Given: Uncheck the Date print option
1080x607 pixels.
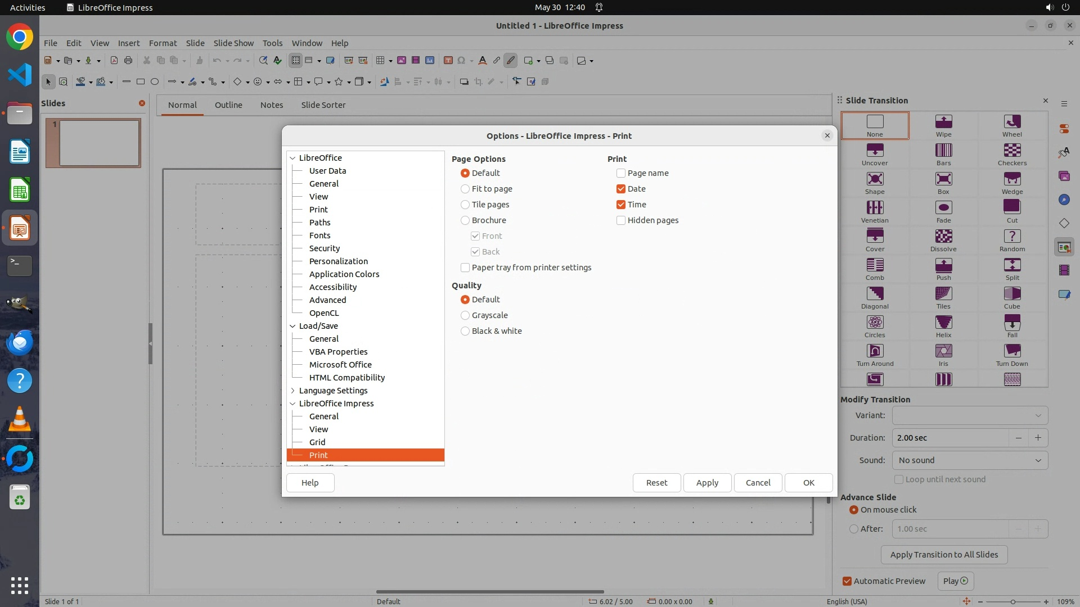Looking at the screenshot, I should coord(621,189).
